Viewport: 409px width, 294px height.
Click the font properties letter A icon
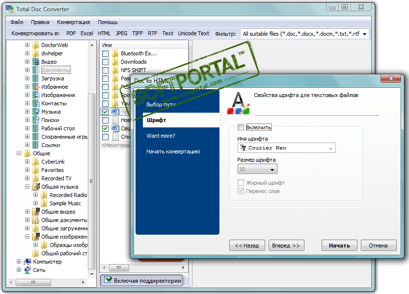[x=239, y=103]
